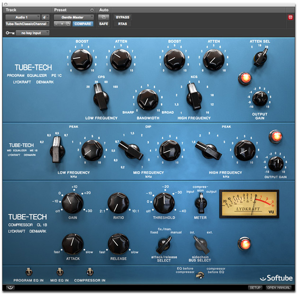Click the ME 1B LOW FREQUENCY kHz selector
This screenshot has width=298, height=295.
(57, 150)
